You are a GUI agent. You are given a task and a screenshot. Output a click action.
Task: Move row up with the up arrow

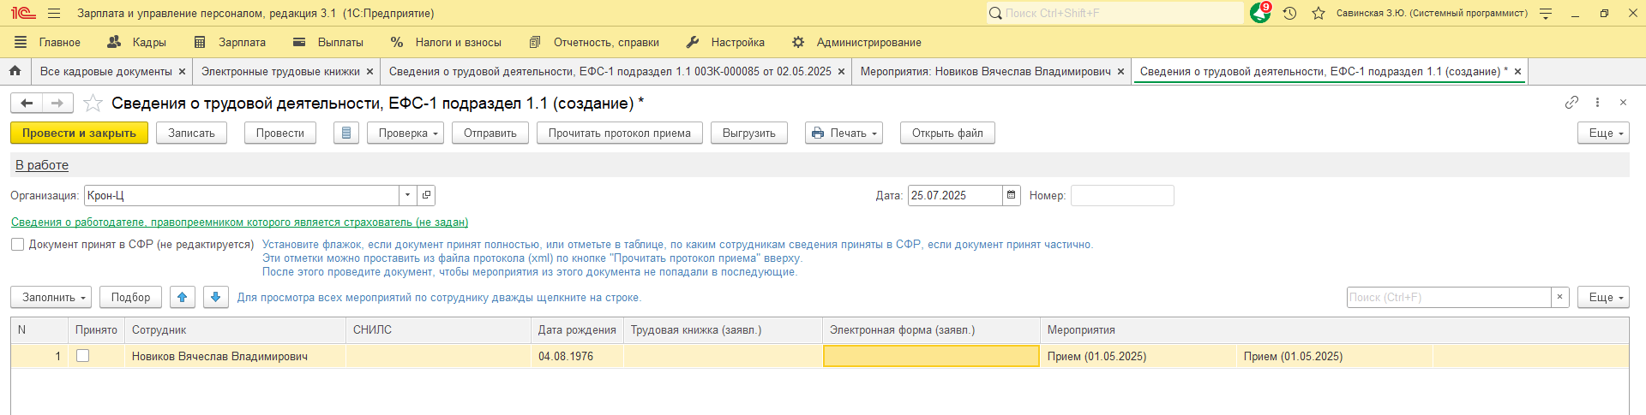tap(182, 298)
